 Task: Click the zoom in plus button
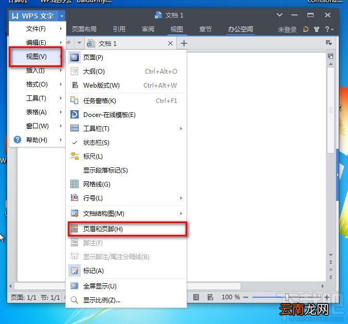point(327,297)
